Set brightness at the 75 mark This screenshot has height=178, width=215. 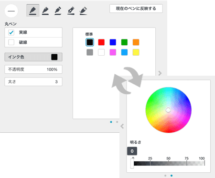pos(187,163)
